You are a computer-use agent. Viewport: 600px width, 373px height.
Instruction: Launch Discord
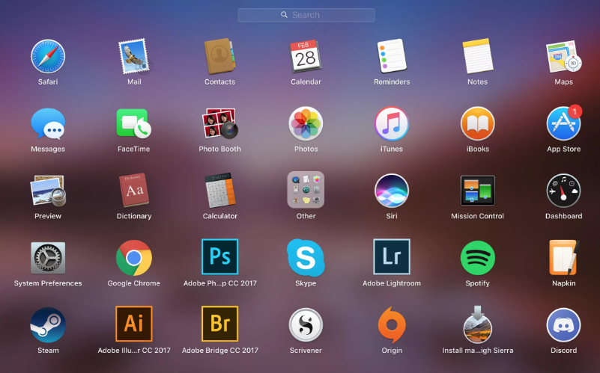(x=563, y=325)
